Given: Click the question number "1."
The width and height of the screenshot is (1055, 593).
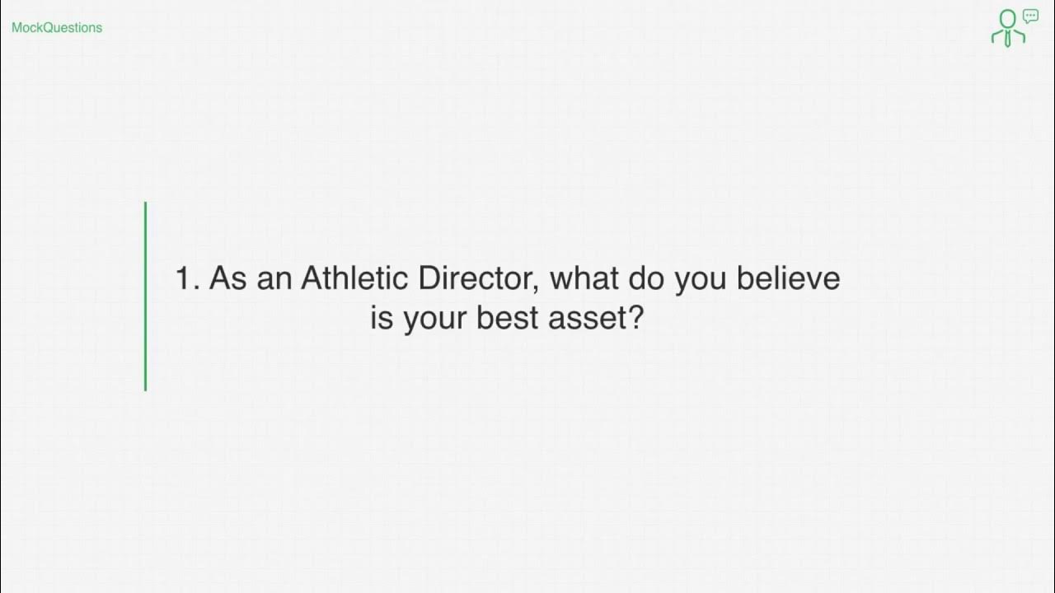Looking at the screenshot, I should coord(188,278).
